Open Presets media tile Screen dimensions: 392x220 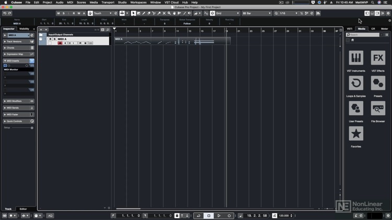(378, 83)
